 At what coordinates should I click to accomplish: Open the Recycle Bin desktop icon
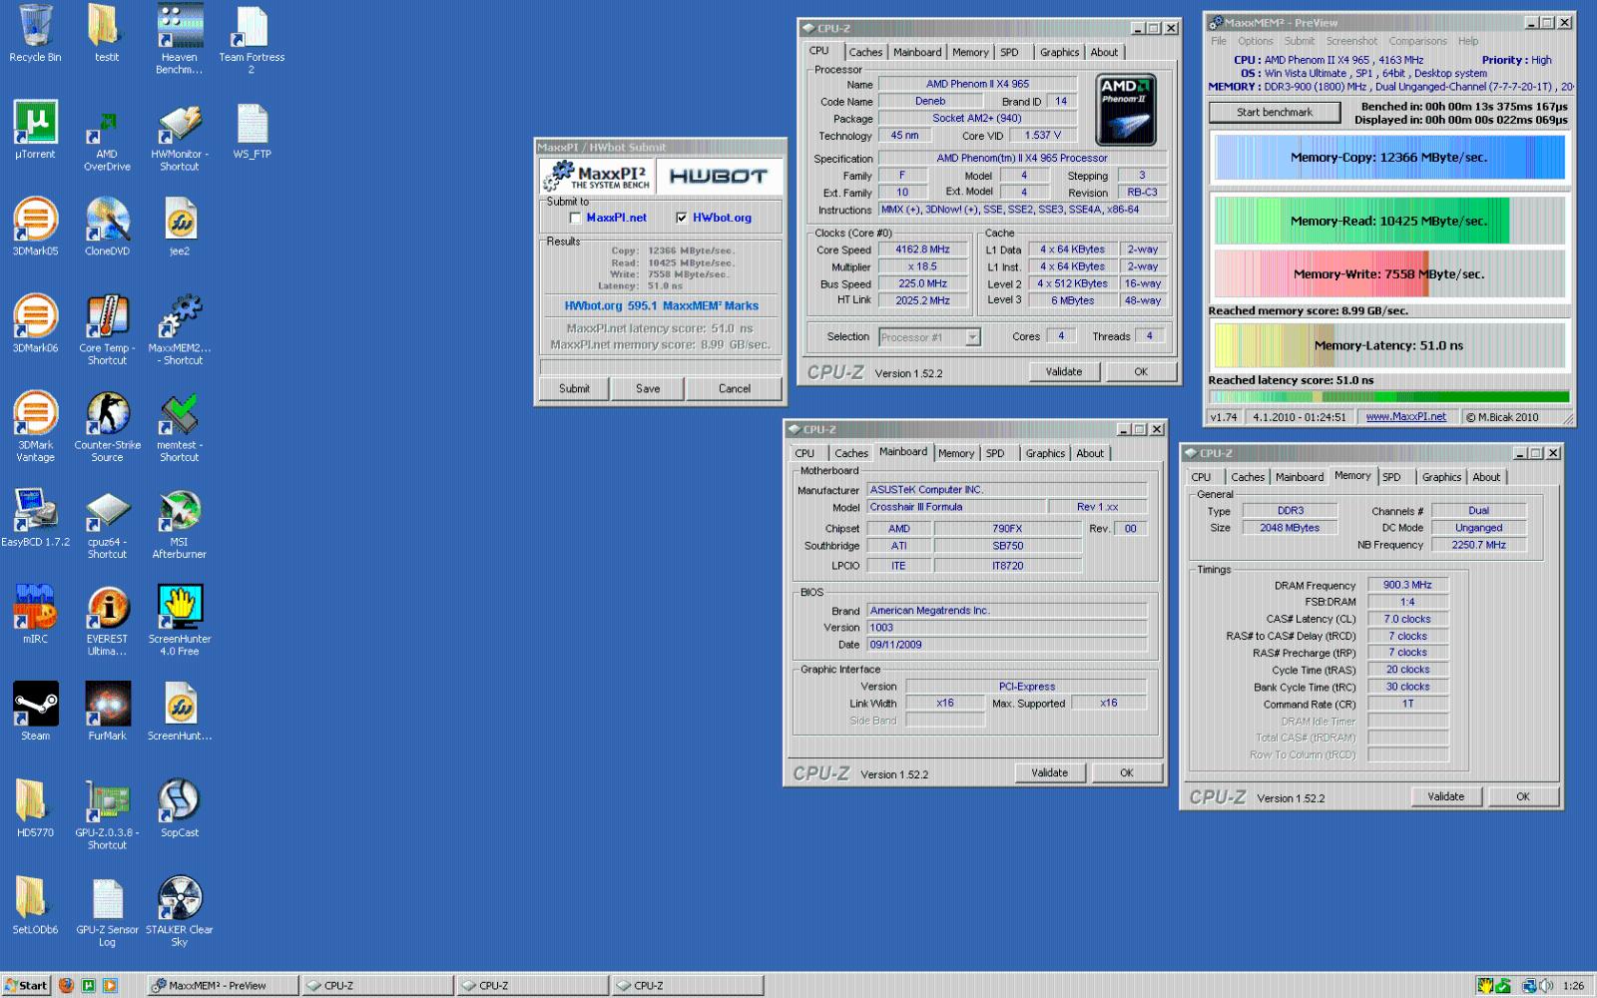point(35,28)
